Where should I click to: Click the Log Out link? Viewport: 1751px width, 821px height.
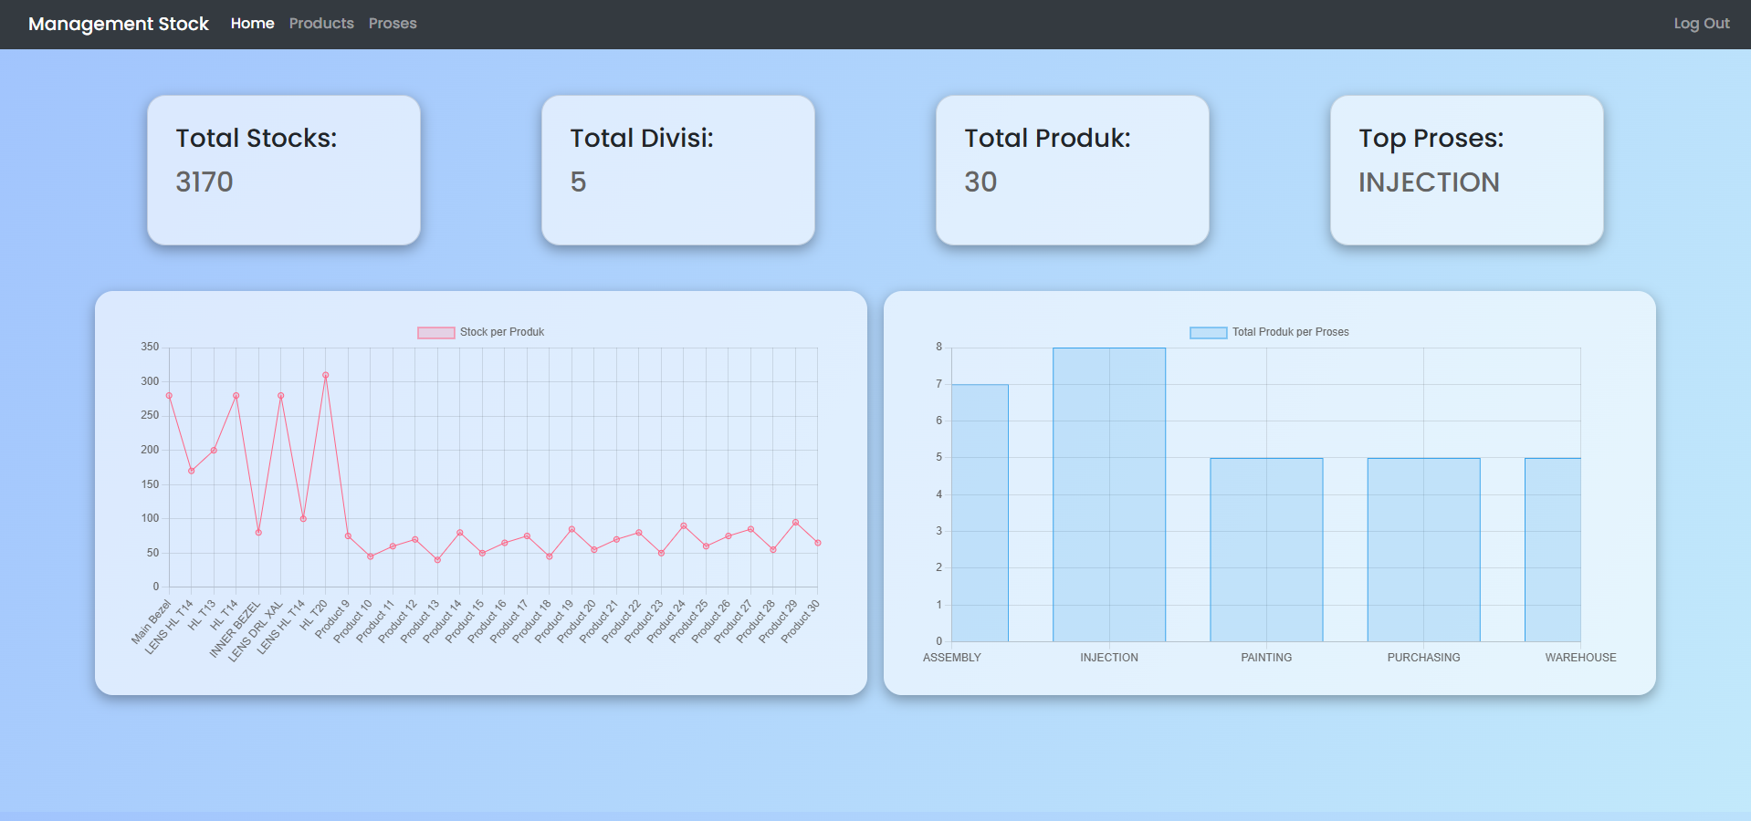click(x=1701, y=24)
